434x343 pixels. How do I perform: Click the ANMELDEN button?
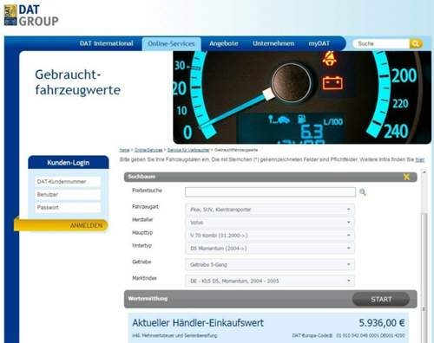click(x=61, y=225)
